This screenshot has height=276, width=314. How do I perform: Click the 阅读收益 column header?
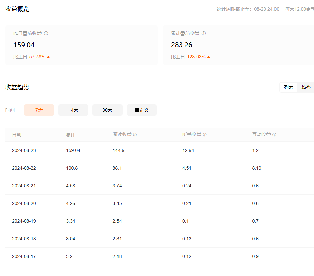click(122, 135)
